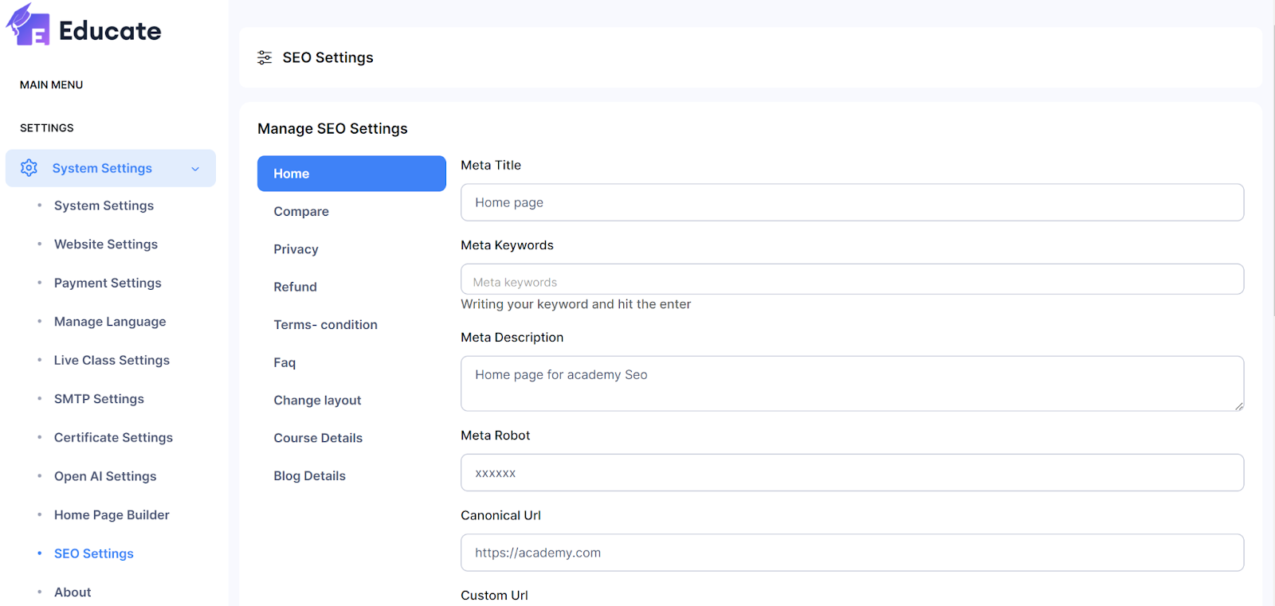Click the Meta Title input field
Viewport: 1275px width, 606px height.
pyautogui.click(x=852, y=203)
